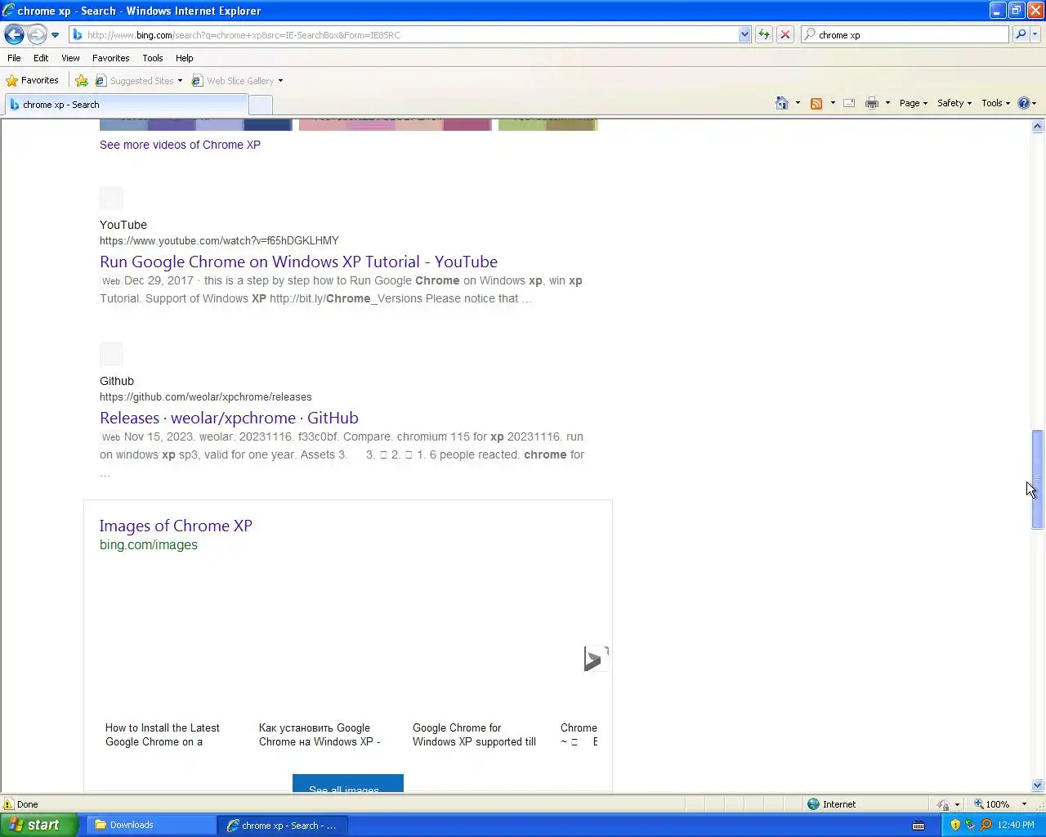Open 'Images of Chrome XP' heading link
The width and height of the screenshot is (1046, 837).
click(176, 526)
